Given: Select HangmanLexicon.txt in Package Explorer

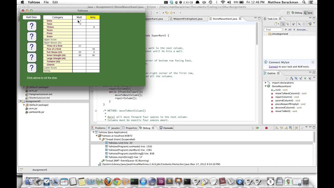Looking at the screenshot, I should tap(39, 94).
